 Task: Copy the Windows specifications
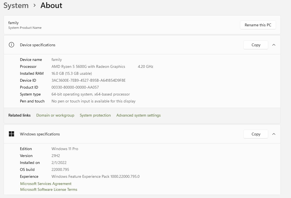(256, 134)
